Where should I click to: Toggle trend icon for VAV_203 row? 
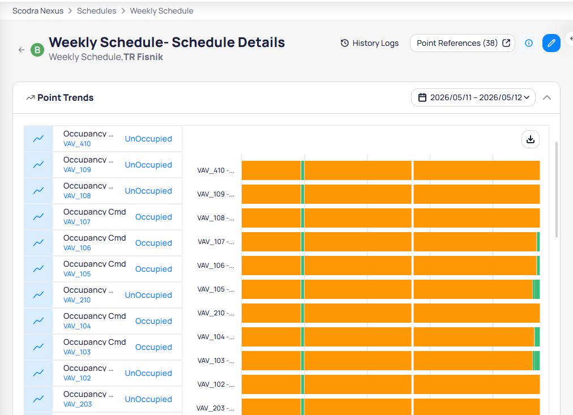pyautogui.click(x=39, y=399)
